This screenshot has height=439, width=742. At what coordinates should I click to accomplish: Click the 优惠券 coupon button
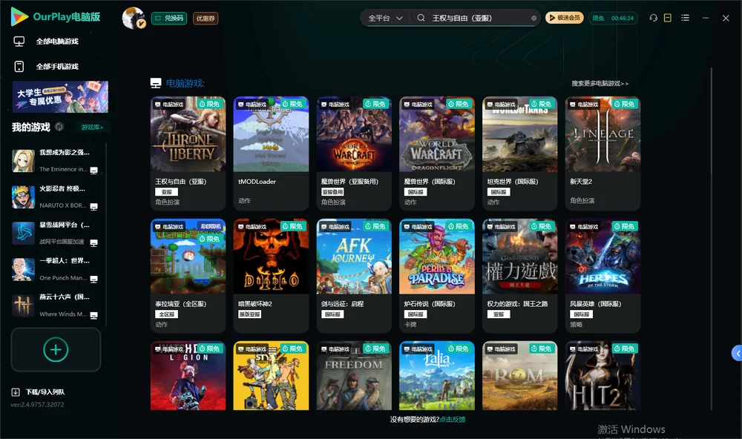click(206, 19)
